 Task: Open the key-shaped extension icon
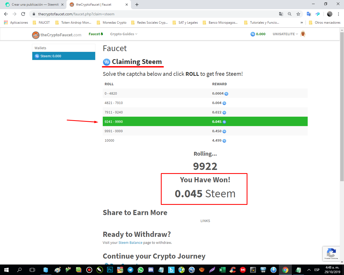pos(318,14)
